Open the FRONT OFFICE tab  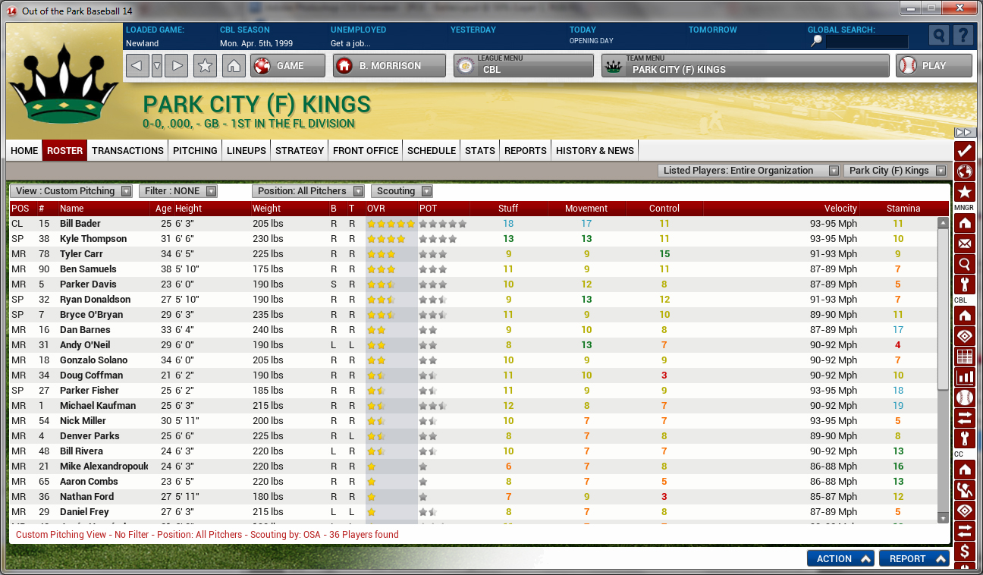366,150
